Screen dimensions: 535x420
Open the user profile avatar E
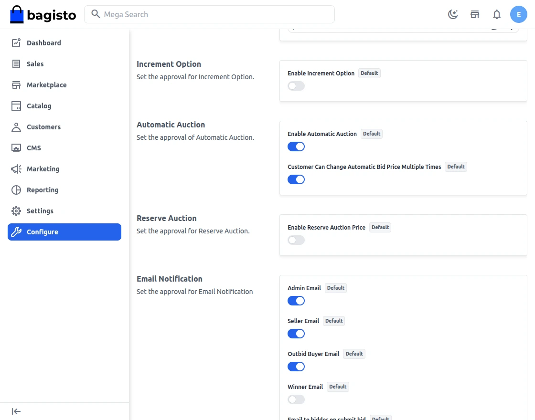(x=519, y=14)
